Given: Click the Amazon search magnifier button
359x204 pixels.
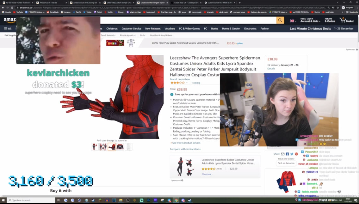Looking at the screenshot, I should tap(280, 20).
